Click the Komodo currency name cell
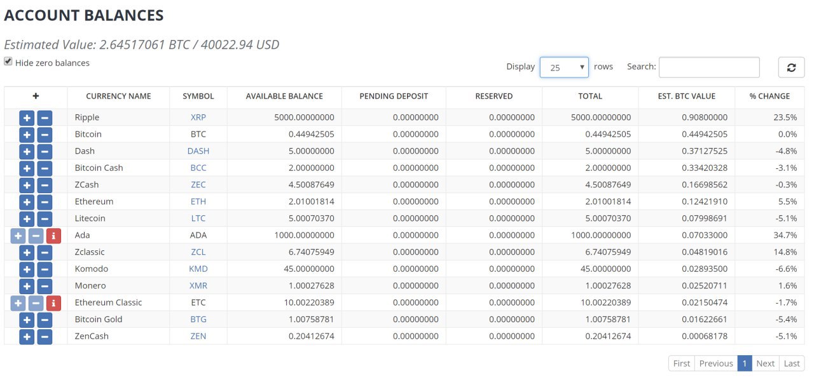The height and width of the screenshot is (385, 814). click(118, 269)
